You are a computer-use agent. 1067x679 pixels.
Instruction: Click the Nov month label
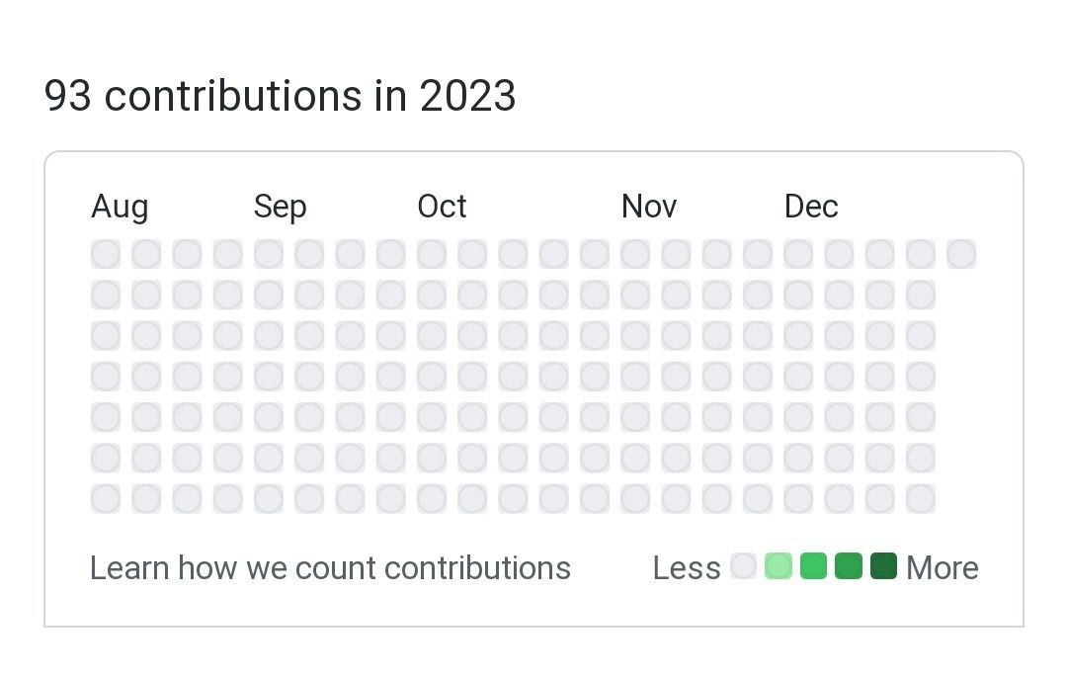[x=648, y=206]
